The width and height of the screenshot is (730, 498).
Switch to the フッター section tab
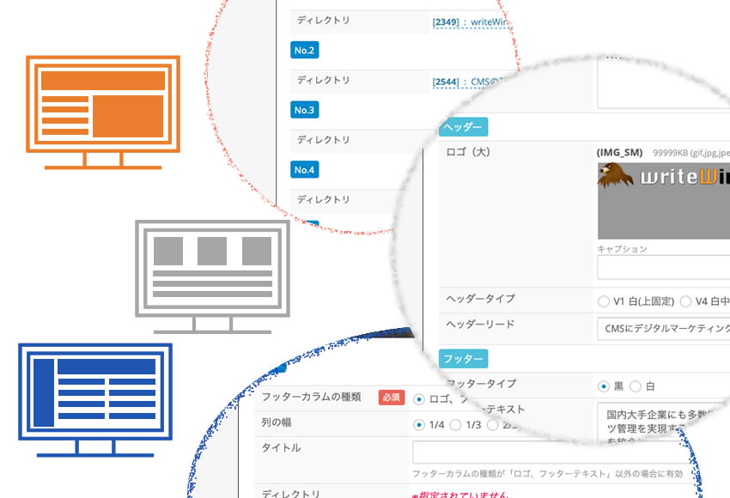[463, 359]
